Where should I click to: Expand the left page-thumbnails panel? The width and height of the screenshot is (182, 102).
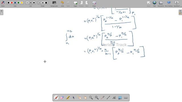2,12
